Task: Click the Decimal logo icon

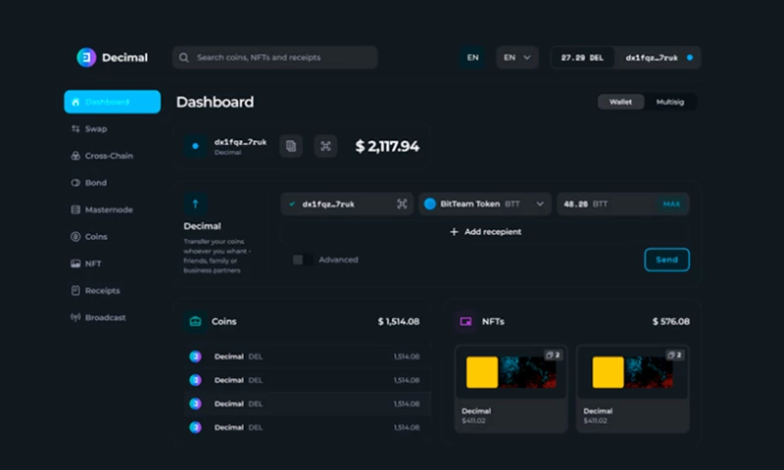Action: click(x=86, y=58)
